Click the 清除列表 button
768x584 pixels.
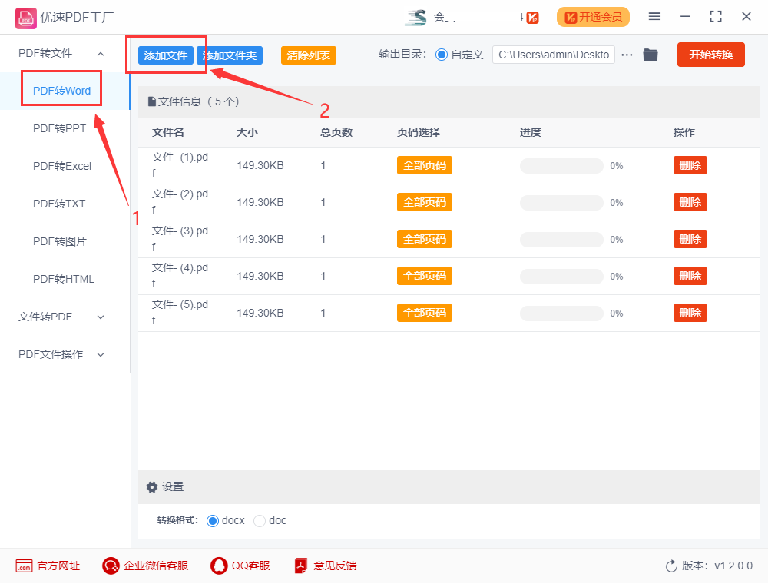(x=308, y=55)
